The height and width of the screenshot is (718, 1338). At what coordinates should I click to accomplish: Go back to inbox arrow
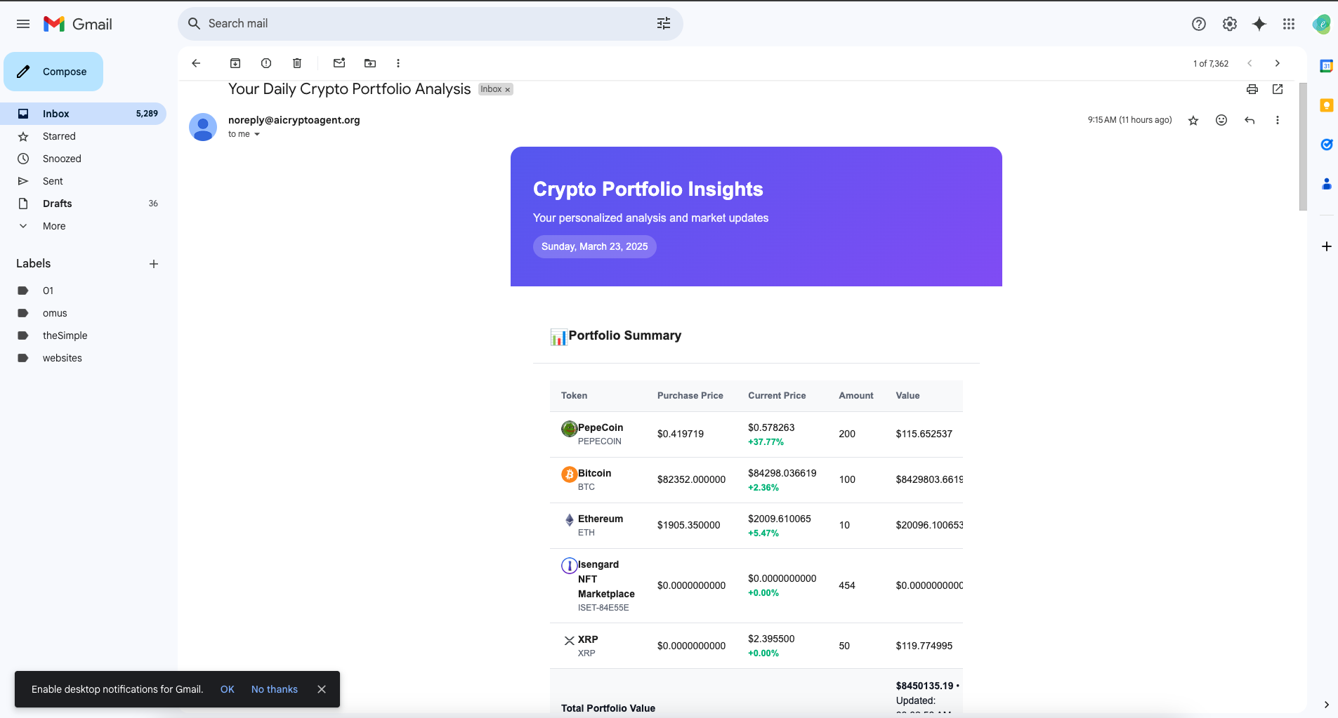tap(196, 63)
